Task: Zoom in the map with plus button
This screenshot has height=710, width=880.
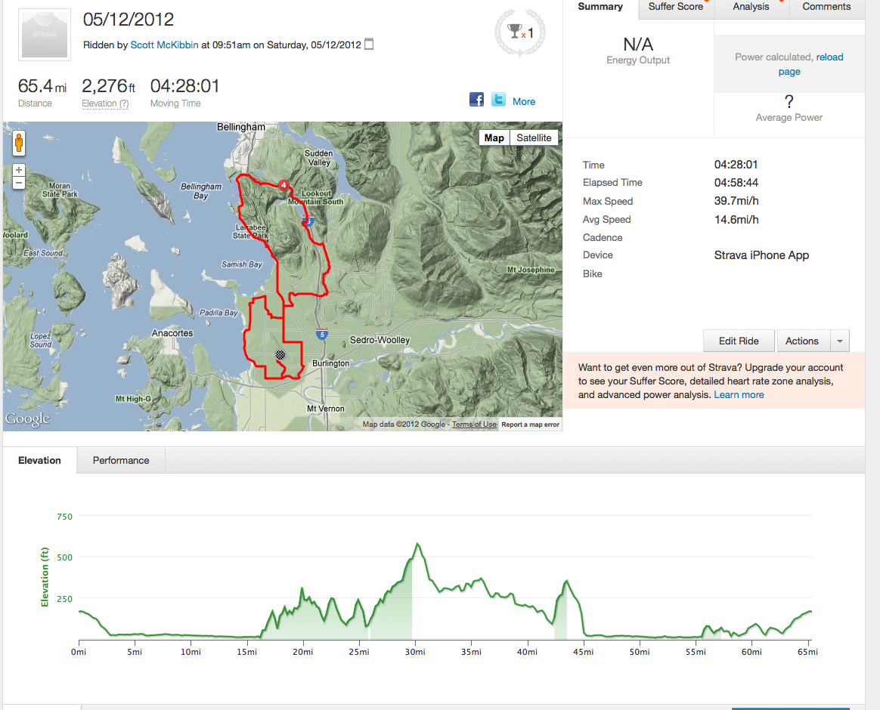Action: (19, 170)
